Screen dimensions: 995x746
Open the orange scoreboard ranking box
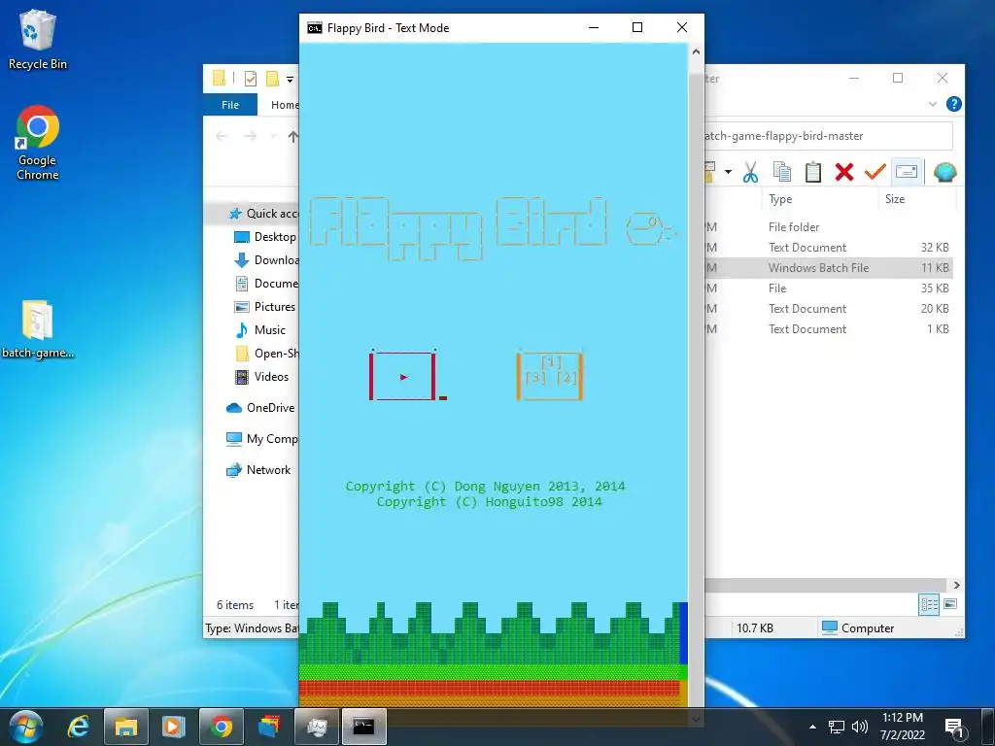[550, 376]
